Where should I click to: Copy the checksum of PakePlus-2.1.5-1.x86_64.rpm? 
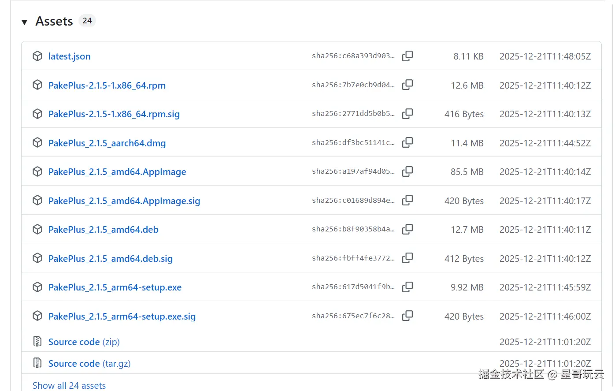pos(408,85)
